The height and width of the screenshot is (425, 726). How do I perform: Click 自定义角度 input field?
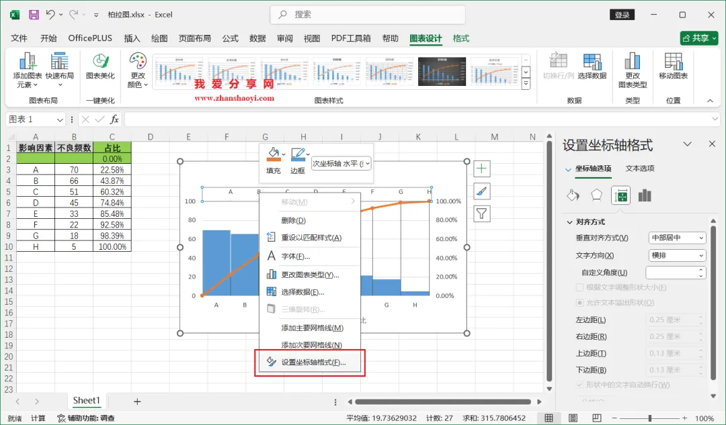click(676, 273)
